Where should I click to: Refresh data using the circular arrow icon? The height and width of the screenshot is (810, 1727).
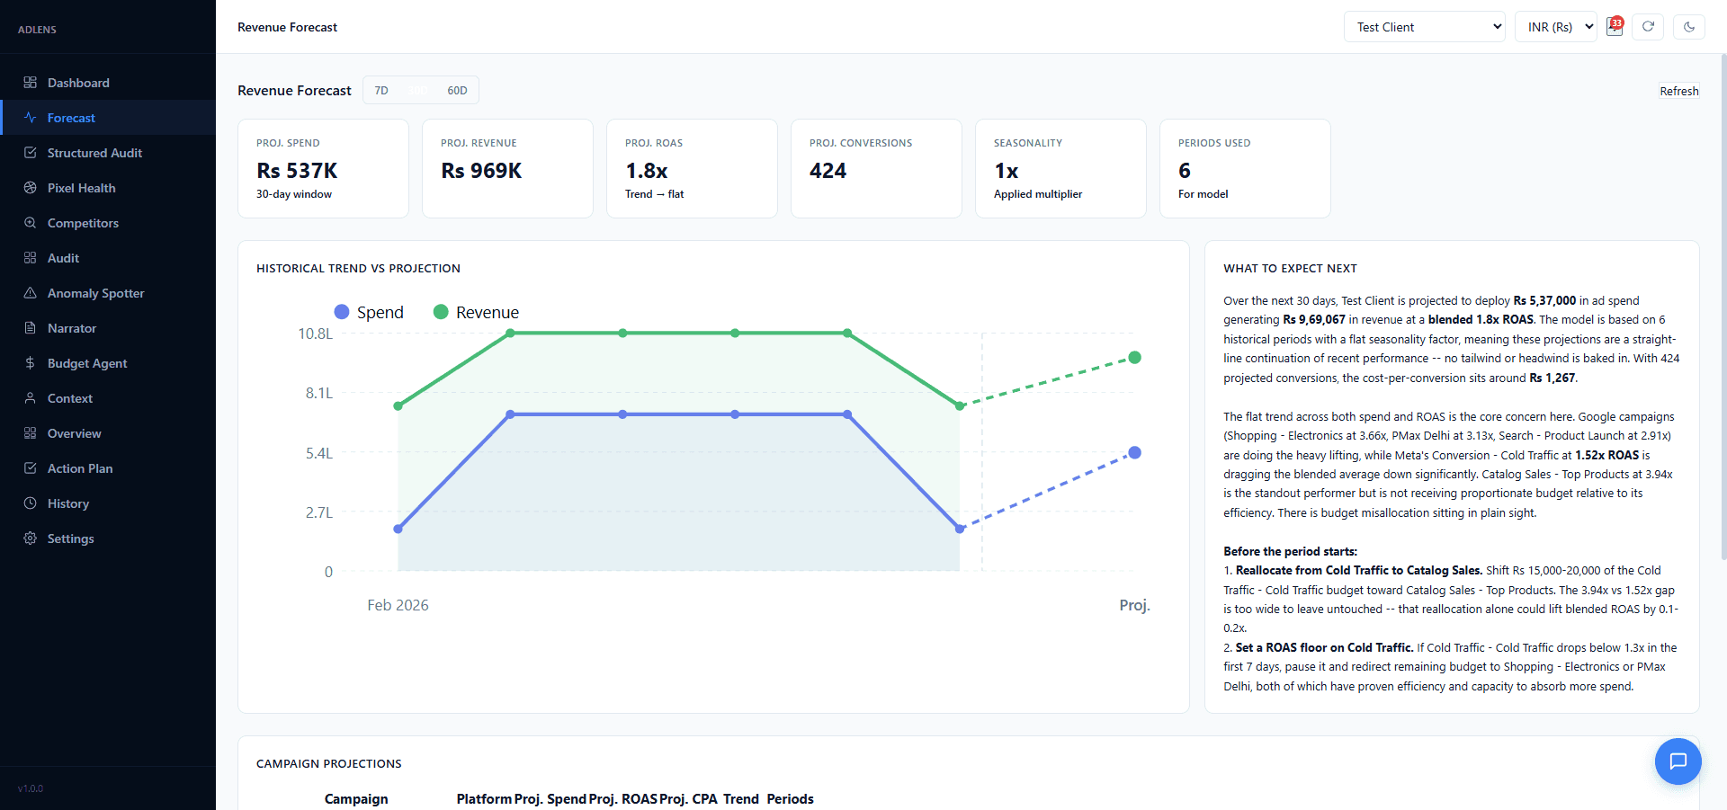pos(1648,27)
